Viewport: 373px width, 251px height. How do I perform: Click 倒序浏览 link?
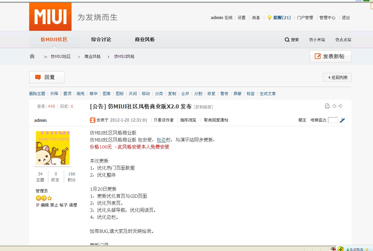click(x=188, y=120)
